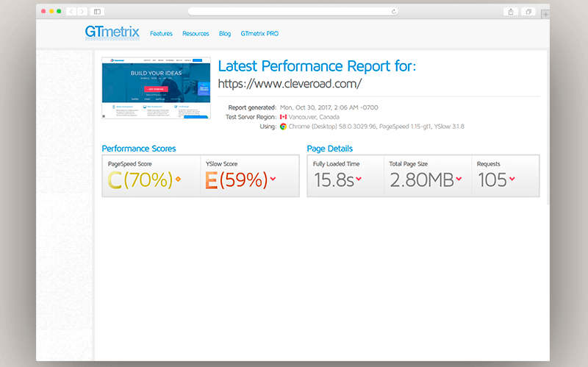Click the share icon in toolbar
Image resolution: width=588 pixels, height=367 pixels.
point(511,12)
